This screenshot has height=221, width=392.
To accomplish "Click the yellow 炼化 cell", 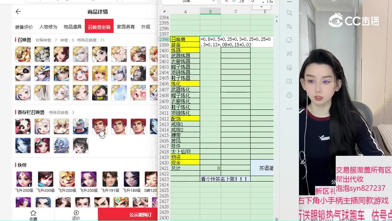I will 185,83.
